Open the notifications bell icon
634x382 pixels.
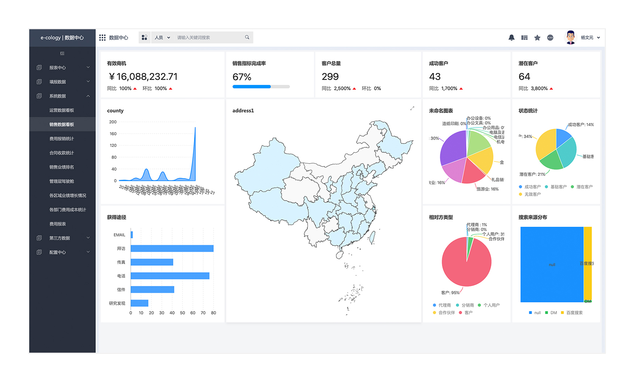pyautogui.click(x=511, y=38)
